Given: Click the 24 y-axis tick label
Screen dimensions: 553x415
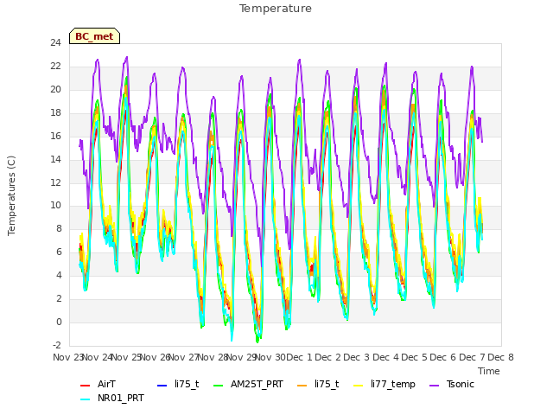Looking at the screenshot, I should (55, 43).
